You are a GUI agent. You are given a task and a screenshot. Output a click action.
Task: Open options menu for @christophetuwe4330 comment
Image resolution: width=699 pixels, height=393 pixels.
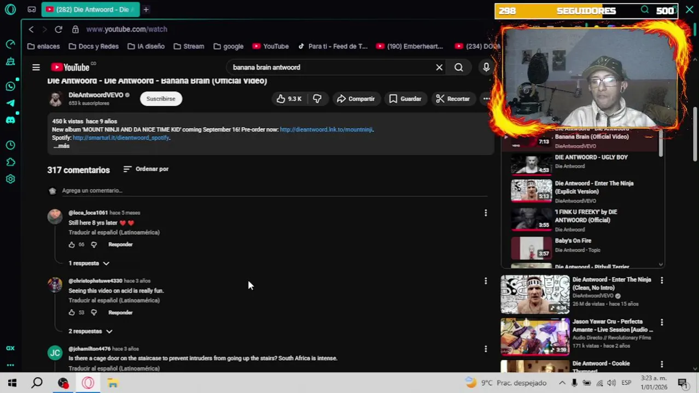pos(486,281)
